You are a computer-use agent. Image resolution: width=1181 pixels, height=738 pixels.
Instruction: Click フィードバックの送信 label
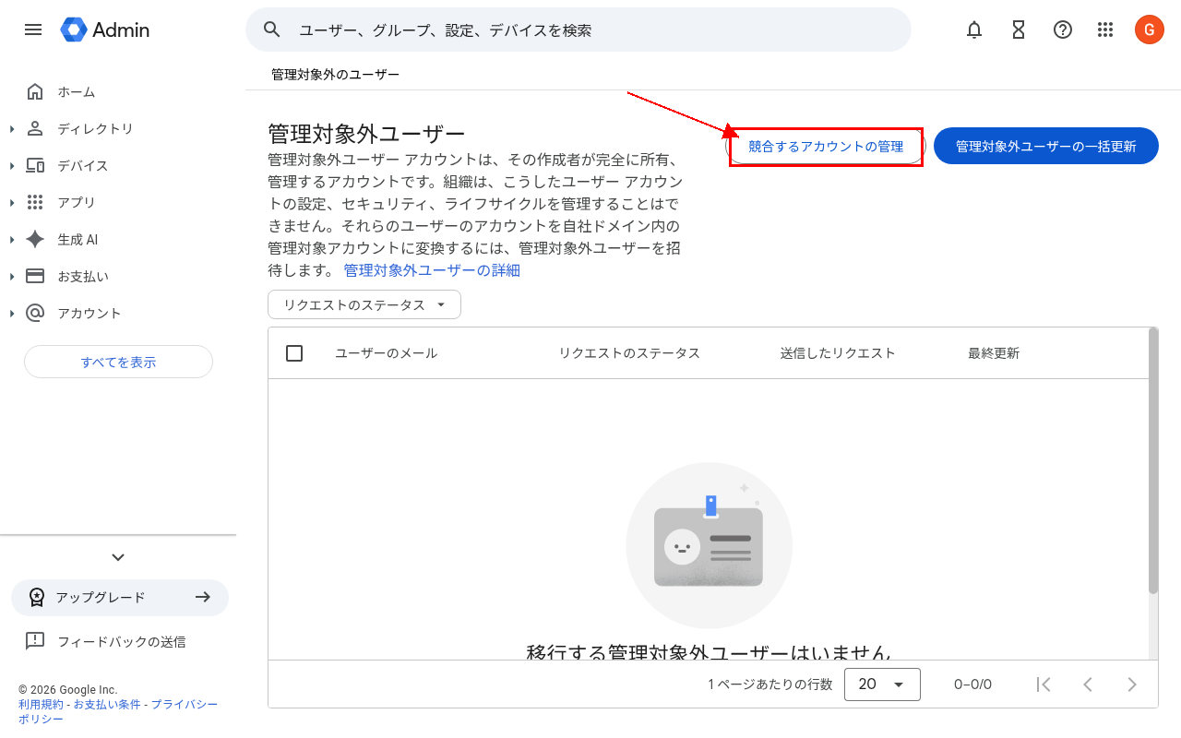(x=122, y=641)
